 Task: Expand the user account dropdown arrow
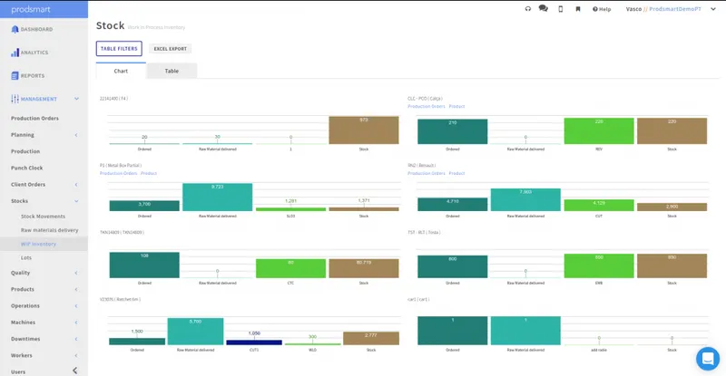coord(713,9)
